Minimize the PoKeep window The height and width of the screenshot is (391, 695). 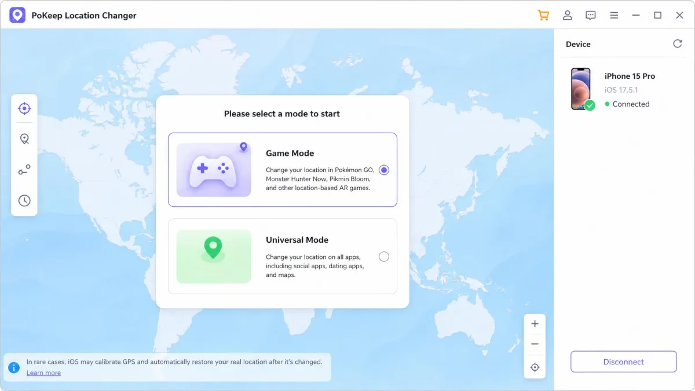tap(636, 16)
